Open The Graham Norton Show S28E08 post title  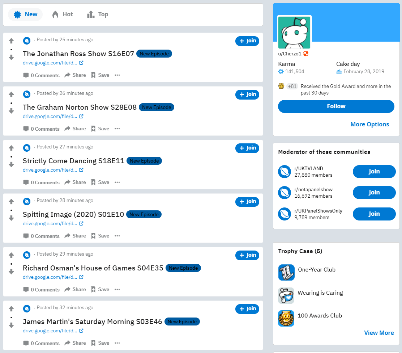click(80, 107)
